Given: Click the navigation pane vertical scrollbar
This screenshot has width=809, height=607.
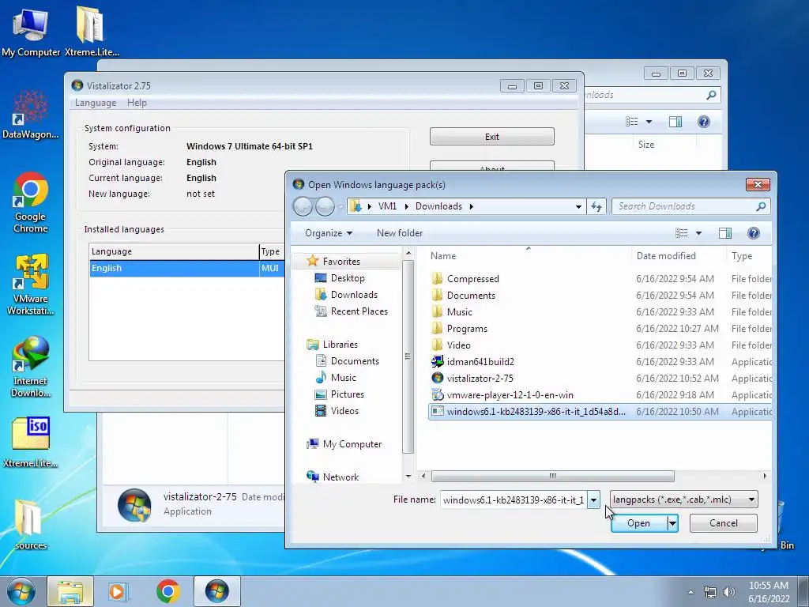Looking at the screenshot, I should tap(408, 356).
